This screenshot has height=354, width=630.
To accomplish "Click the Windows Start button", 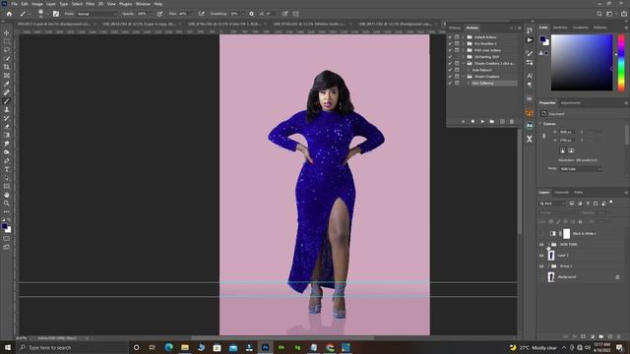I will [8, 347].
